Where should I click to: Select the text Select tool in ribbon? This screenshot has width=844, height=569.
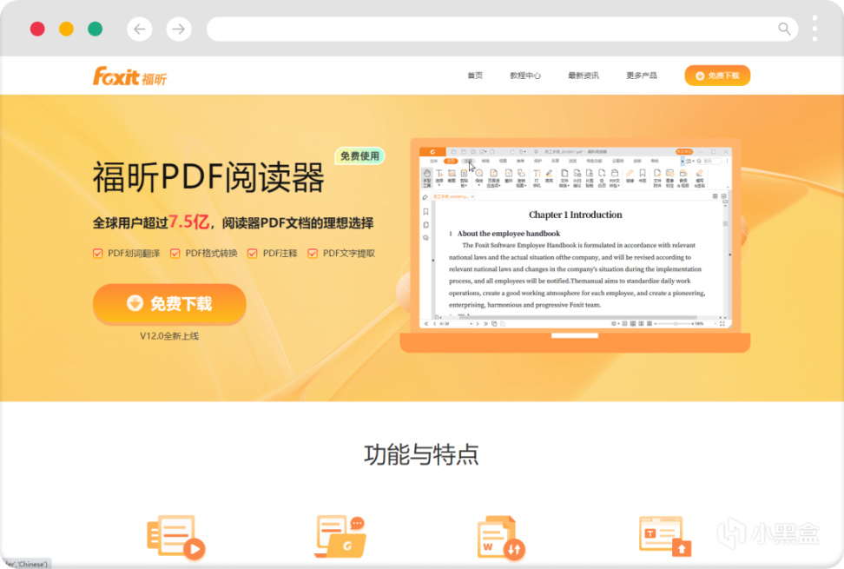(x=439, y=177)
